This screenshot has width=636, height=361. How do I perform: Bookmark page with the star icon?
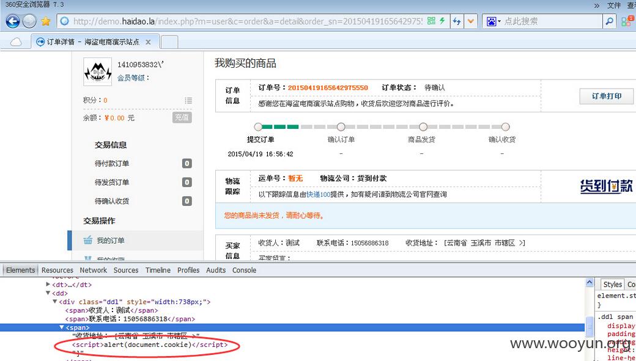coord(46,21)
